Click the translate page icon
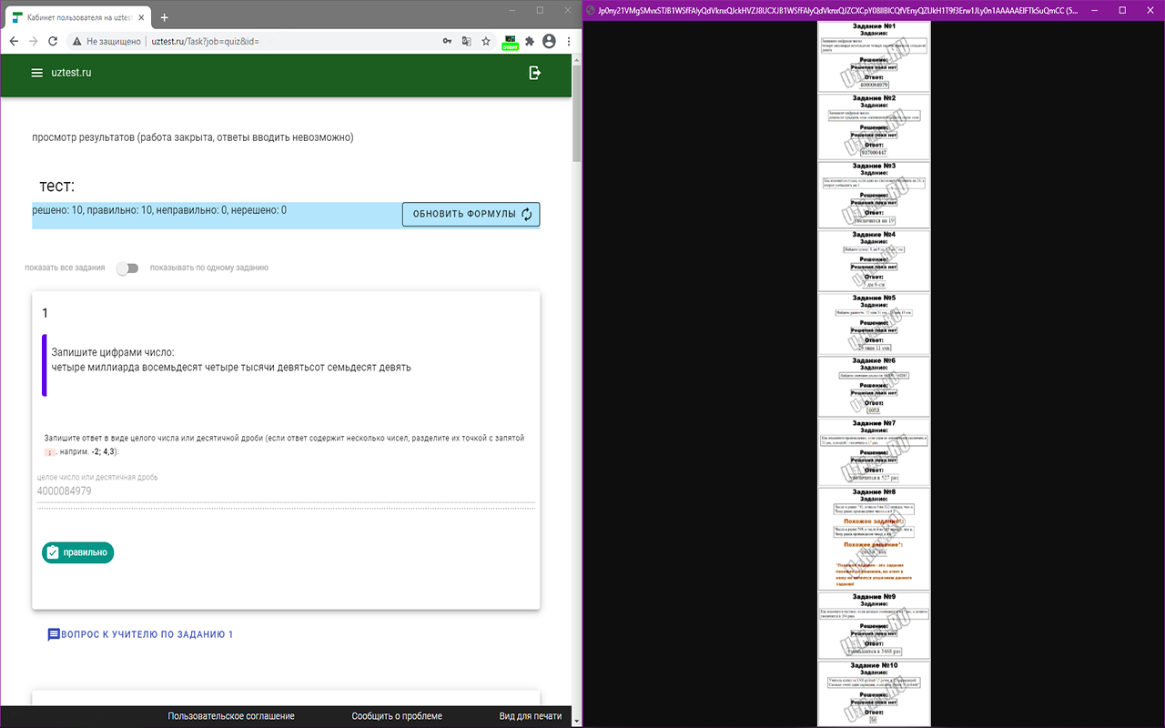The height and width of the screenshot is (728, 1165). coord(467,42)
